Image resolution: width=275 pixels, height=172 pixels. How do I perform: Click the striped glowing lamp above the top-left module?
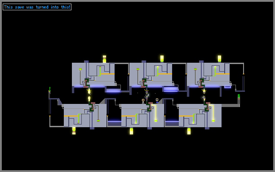(x=104, y=59)
